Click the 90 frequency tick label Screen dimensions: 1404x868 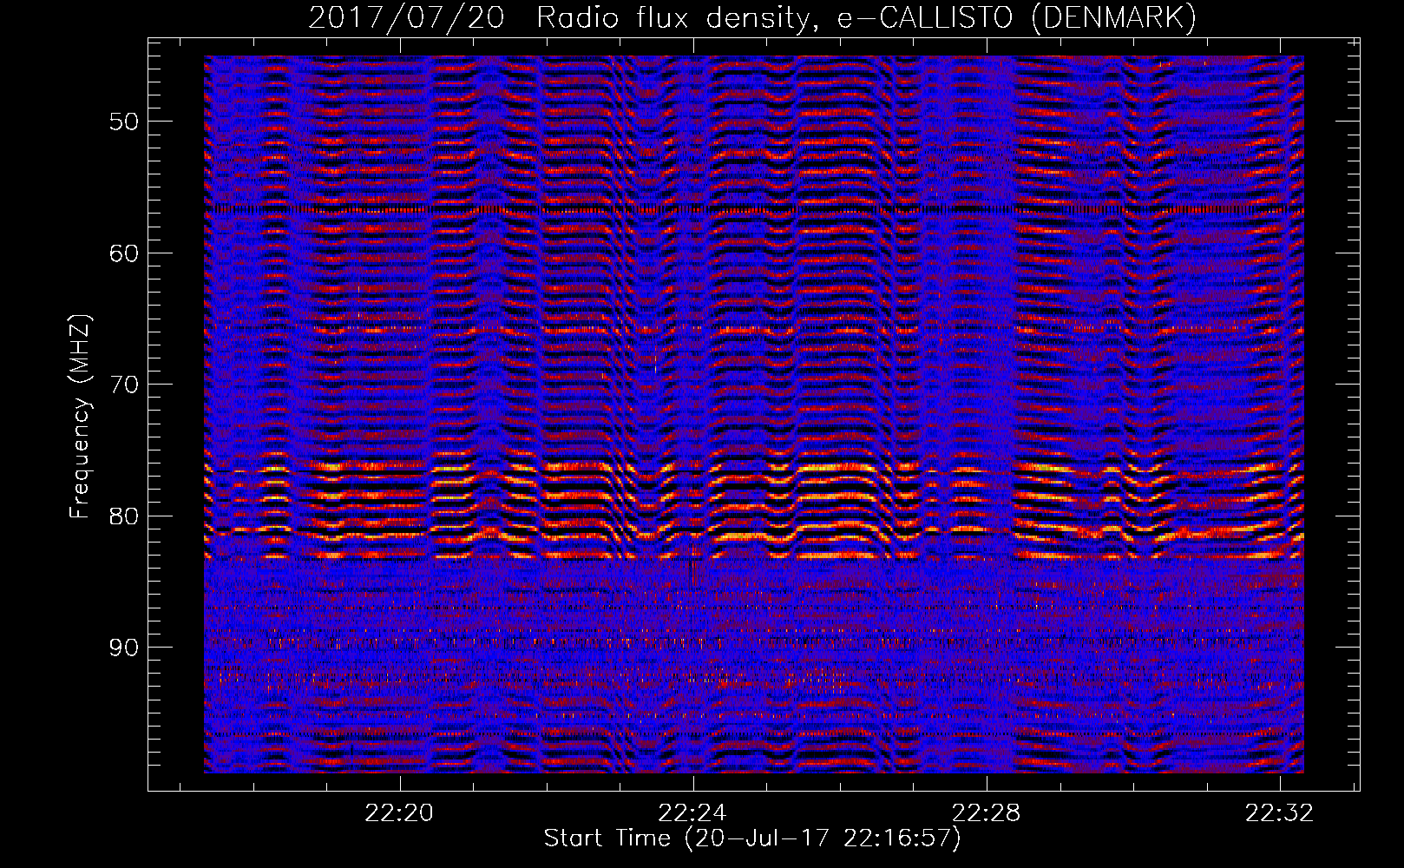[123, 648]
